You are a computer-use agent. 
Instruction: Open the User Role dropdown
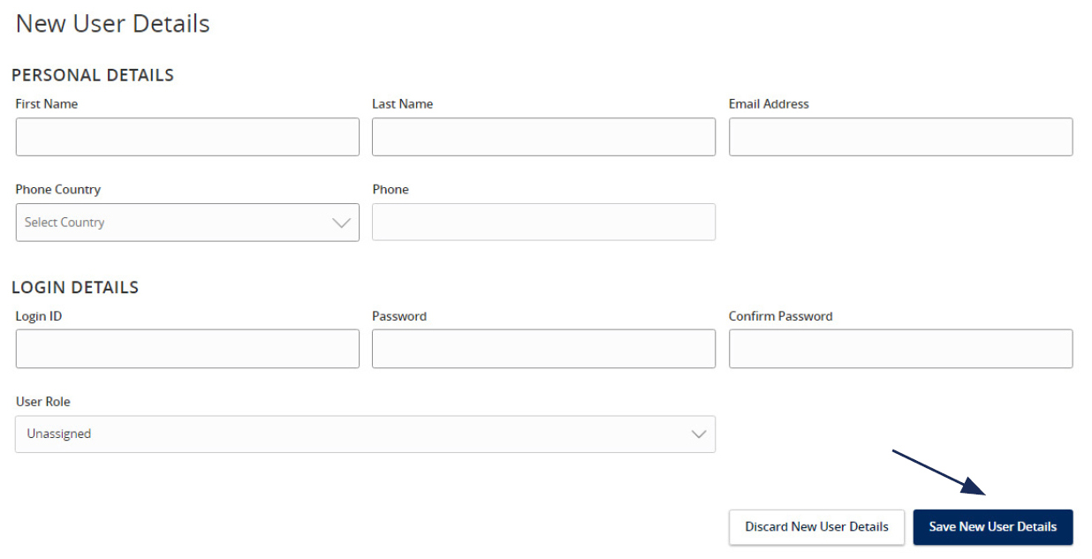(365, 434)
